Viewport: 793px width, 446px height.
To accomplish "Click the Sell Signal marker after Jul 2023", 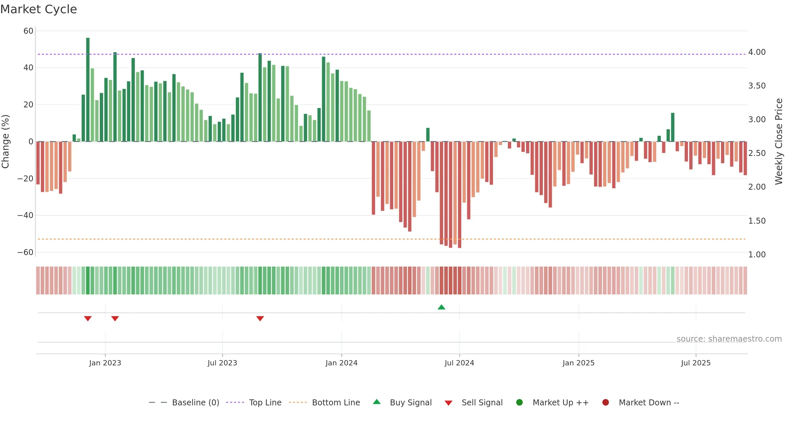I will click(x=260, y=318).
